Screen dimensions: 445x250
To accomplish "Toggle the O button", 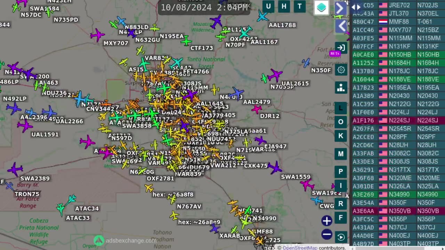I will 341,122.
